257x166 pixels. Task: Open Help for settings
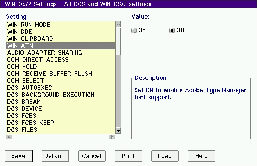[x=202, y=156]
